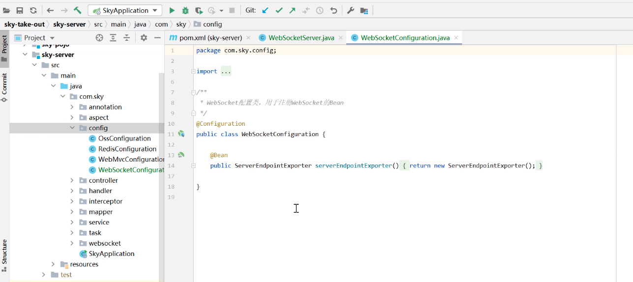Toggle the Project tool window side tab
This screenshot has width=633, height=282.
point(4,48)
